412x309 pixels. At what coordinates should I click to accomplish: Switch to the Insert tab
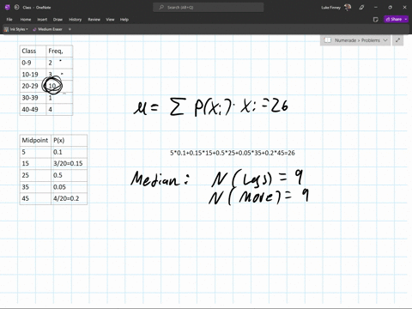42,20
